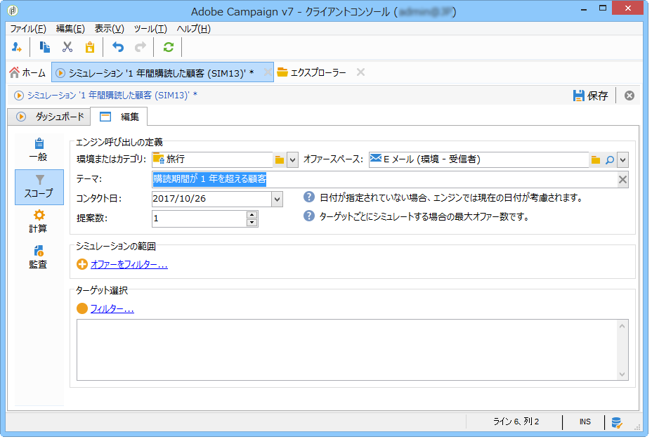Open the 一般 section in the sidebar

point(39,150)
